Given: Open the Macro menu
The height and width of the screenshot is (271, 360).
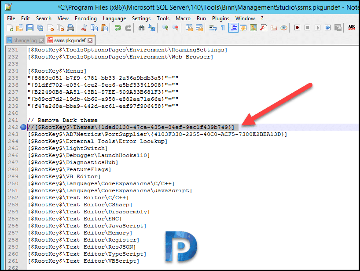Looking at the screenshot, I should 183,18.
